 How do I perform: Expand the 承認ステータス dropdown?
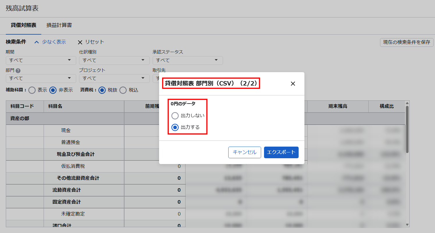click(x=188, y=60)
